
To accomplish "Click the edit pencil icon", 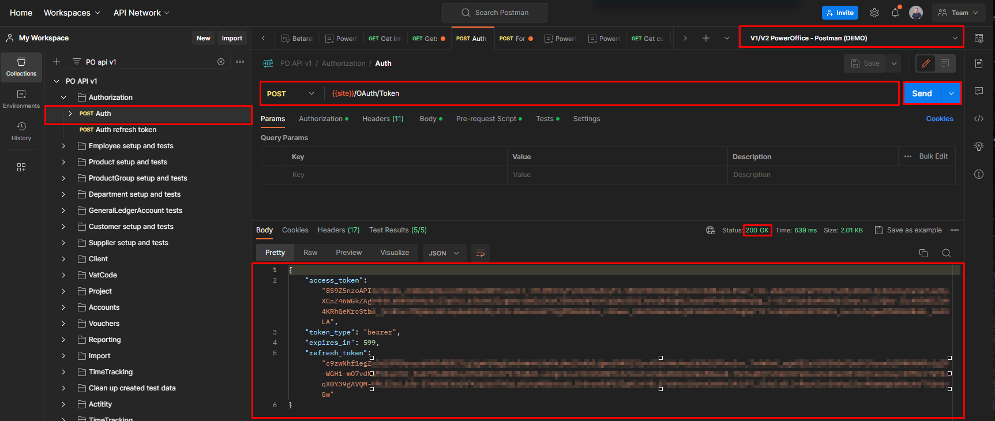I will coord(926,63).
